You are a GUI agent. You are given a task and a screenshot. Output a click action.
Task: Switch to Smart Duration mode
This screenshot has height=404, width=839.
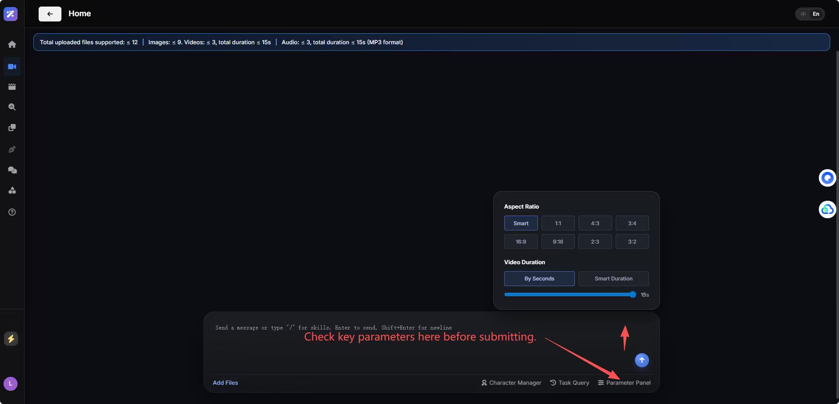(613, 279)
